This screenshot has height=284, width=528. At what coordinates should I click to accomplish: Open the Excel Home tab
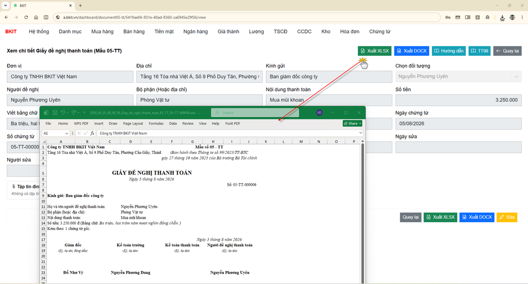coord(63,123)
